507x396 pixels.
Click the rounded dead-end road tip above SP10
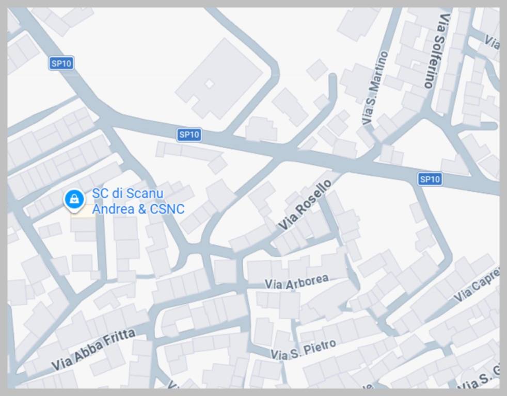tap(332, 77)
